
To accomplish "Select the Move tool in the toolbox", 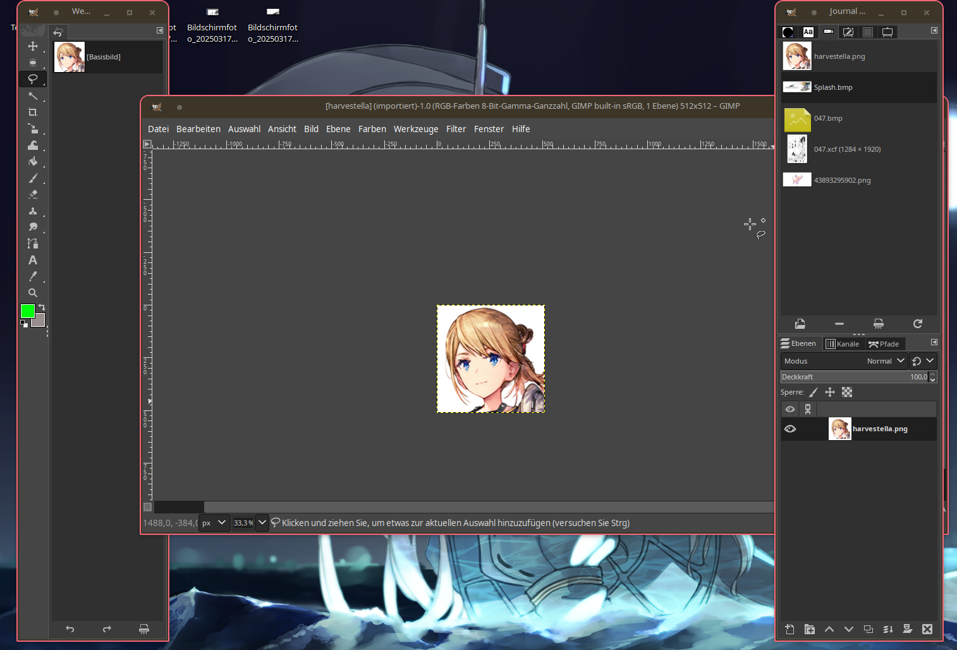I will click(x=33, y=46).
